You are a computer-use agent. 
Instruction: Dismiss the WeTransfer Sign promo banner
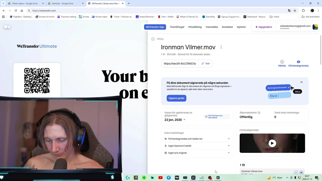click(301, 82)
